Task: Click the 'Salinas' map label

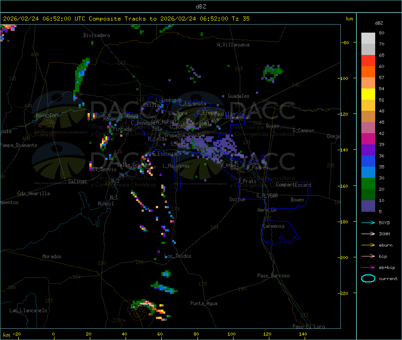Action: pyautogui.click(x=77, y=181)
